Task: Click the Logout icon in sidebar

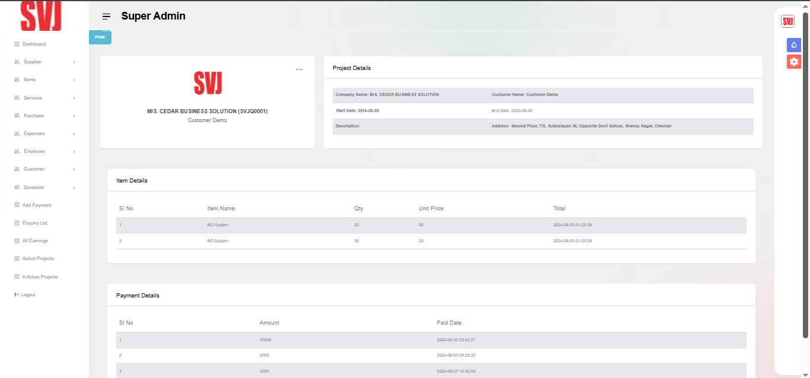Action: (x=17, y=294)
